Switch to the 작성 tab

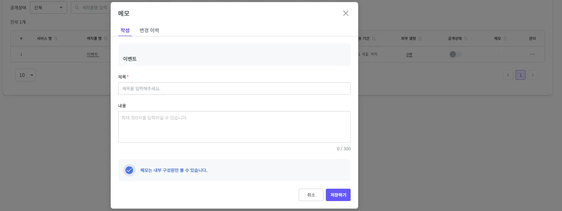tap(125, 30)
